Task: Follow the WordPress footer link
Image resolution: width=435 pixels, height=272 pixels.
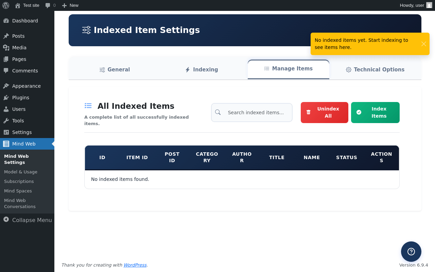Action: (x=135, y=265)
